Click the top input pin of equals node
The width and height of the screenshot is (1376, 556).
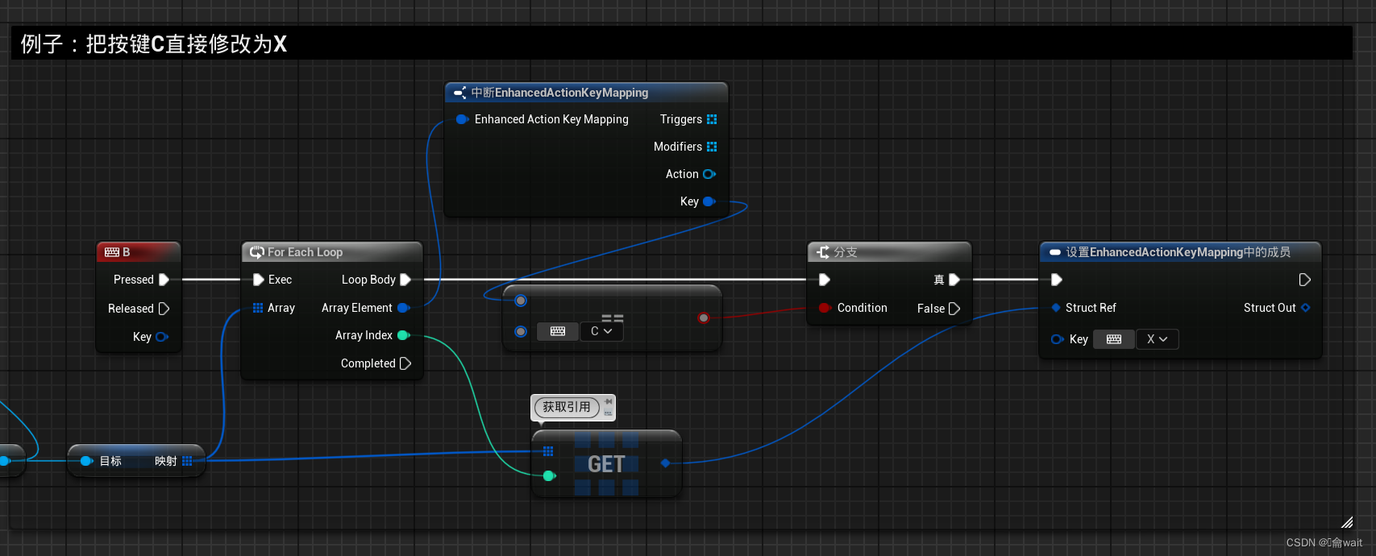[521, 301]
